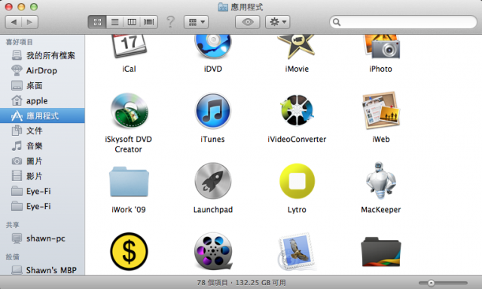Viewport: 482px width, 289px height.
Task: Open AirDrop in the sidebar
Action: (42, 71)
